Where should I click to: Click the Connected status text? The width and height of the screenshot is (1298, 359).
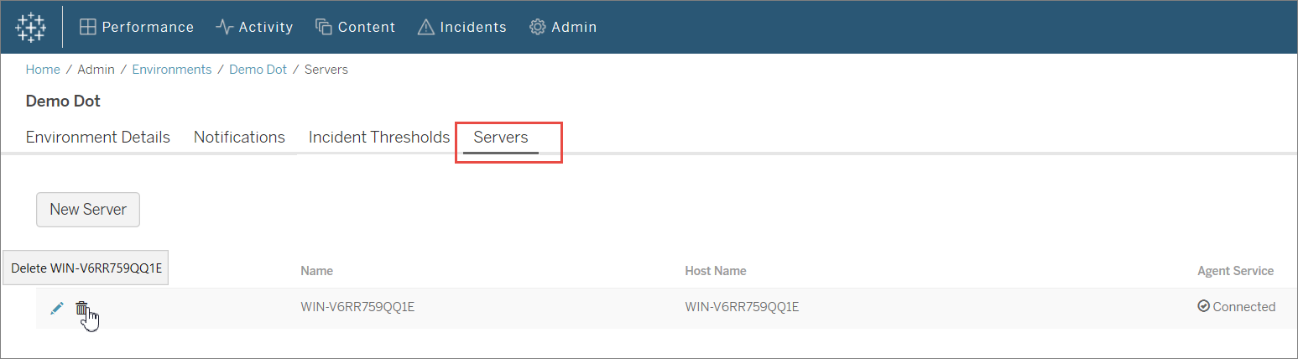(x=1243, y=307)
